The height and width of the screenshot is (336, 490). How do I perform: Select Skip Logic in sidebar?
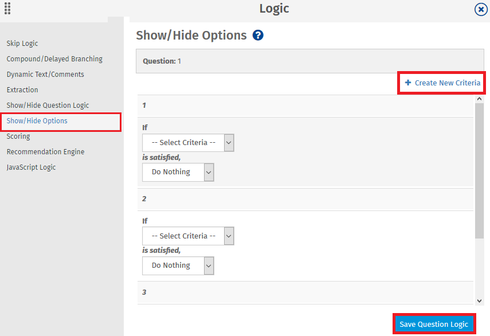(22, 44)
